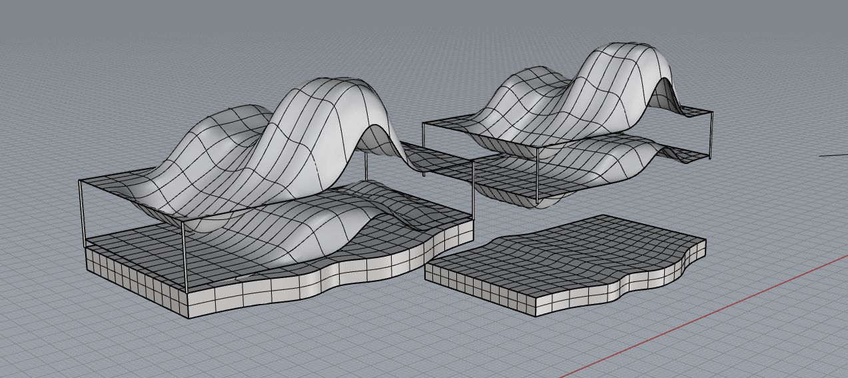Select the short dark line at the right edge
Image resolution: width=848 pixels, height=378 pixels.
pyautogui.click(x=833, y=155)
